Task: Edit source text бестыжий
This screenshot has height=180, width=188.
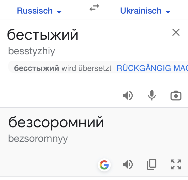Action: tap(43, 34)
